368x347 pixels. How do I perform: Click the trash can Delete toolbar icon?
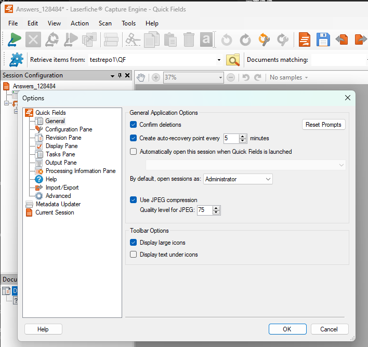[x=189, y=39]
